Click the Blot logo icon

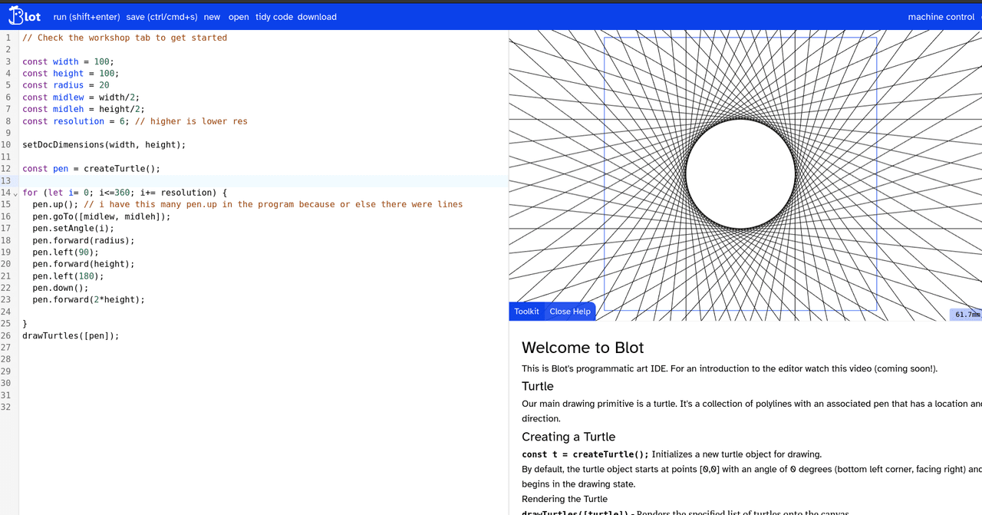(25, 16)
